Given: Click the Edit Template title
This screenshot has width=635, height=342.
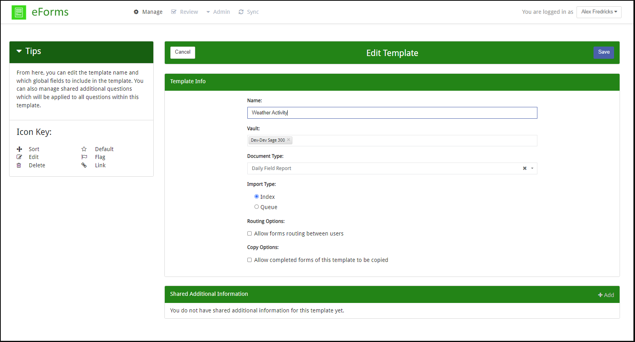Looking at the screenshot, I should (x=392, y=53).
